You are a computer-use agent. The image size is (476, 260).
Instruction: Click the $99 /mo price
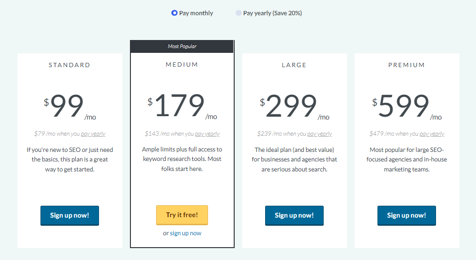click(x=70, y=106)
